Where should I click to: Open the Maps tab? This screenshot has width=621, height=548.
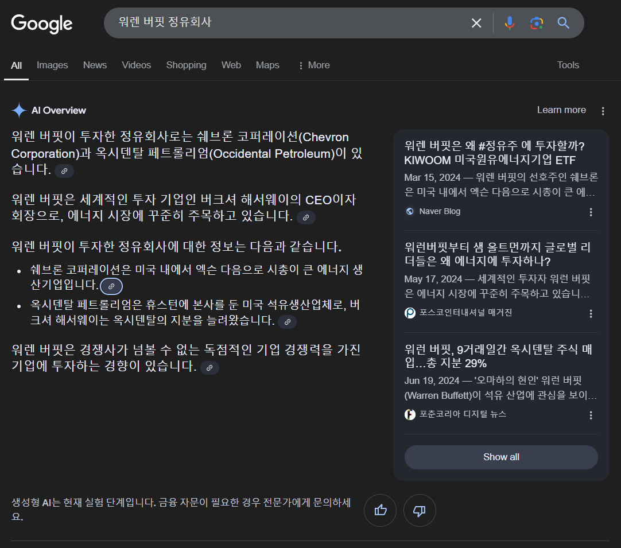[267, 65]
